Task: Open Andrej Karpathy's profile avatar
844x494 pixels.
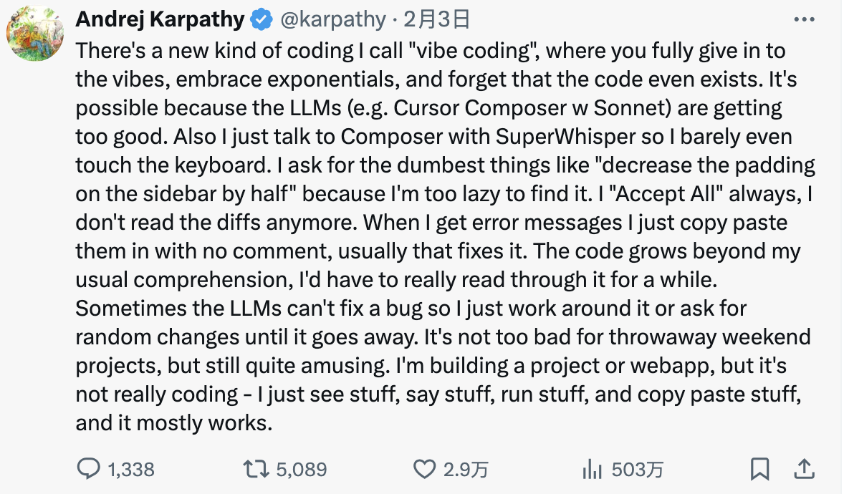Action: click(36, 34)
